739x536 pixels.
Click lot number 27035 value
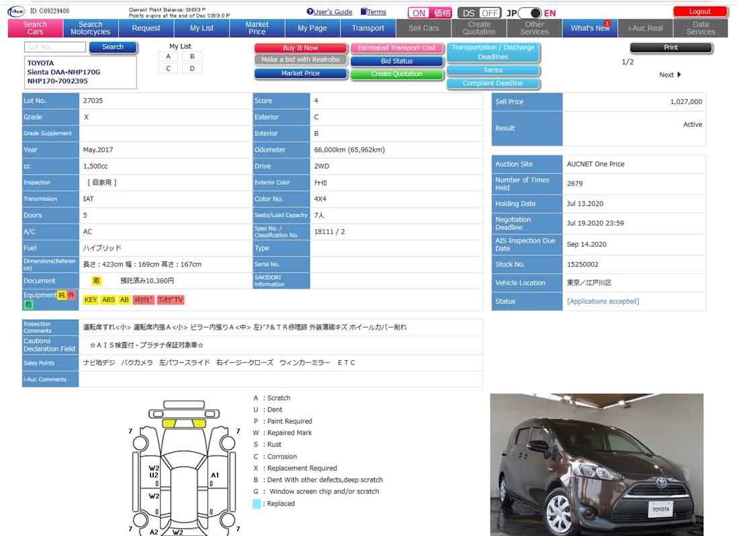pyautogui.click(x=93, y=101)
